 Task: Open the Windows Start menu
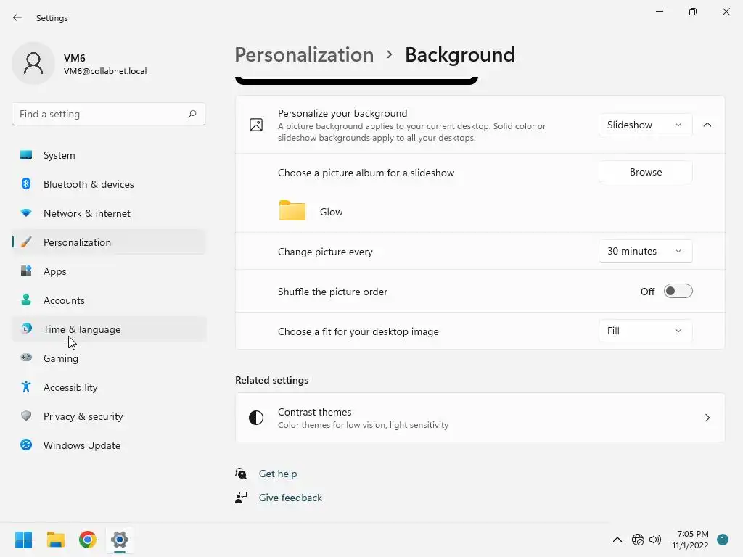[x=23, y=540]
